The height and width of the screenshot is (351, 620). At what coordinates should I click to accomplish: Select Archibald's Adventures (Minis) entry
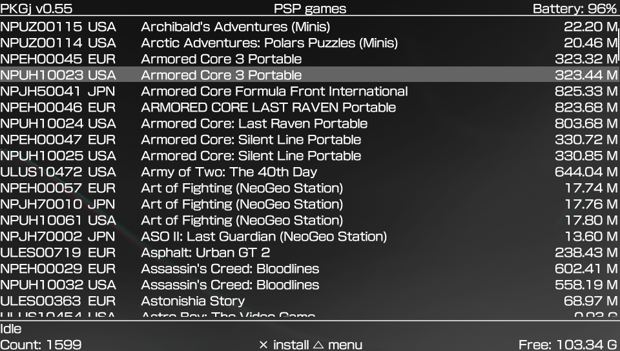[x=310, y=26]
